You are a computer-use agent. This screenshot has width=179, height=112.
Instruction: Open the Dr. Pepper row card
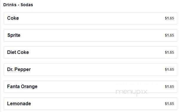91,70
